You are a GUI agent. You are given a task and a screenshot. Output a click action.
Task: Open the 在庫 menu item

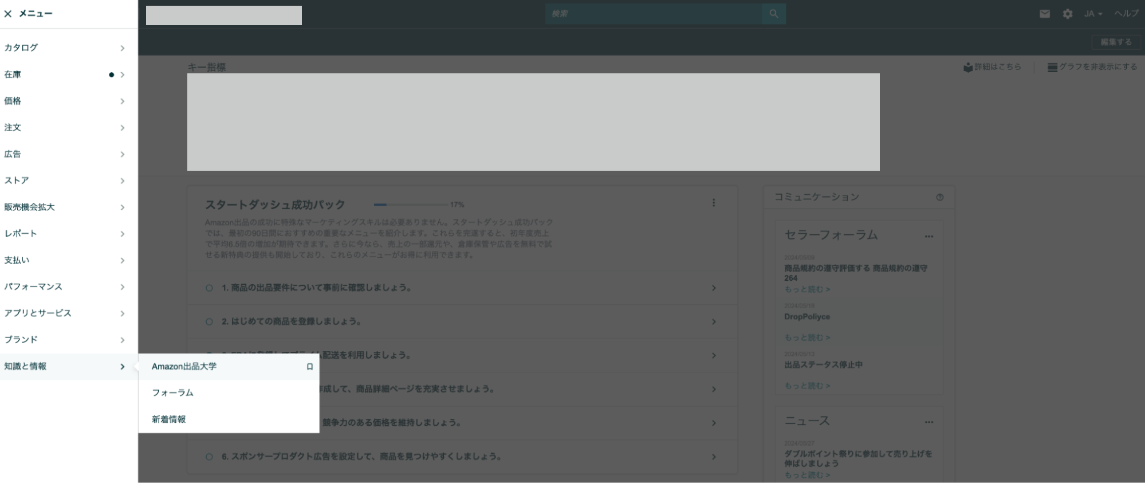click(69, 74)
